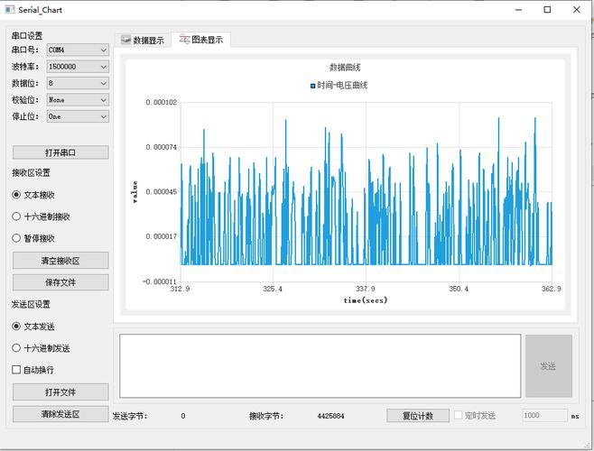Close the Serial_Chart window
Viewport: 594px width, 451px height.
pyautogui.click(x=577, y=9)
